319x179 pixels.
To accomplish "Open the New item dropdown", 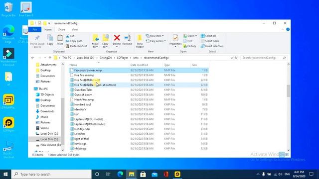I will point(155,36).
